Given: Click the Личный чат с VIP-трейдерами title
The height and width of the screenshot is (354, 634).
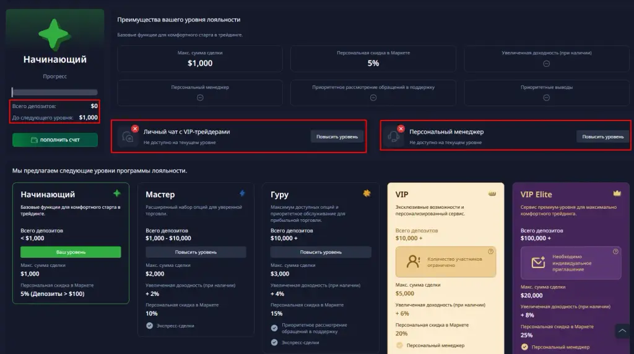Looking at the screenshot, I should 187,132.
